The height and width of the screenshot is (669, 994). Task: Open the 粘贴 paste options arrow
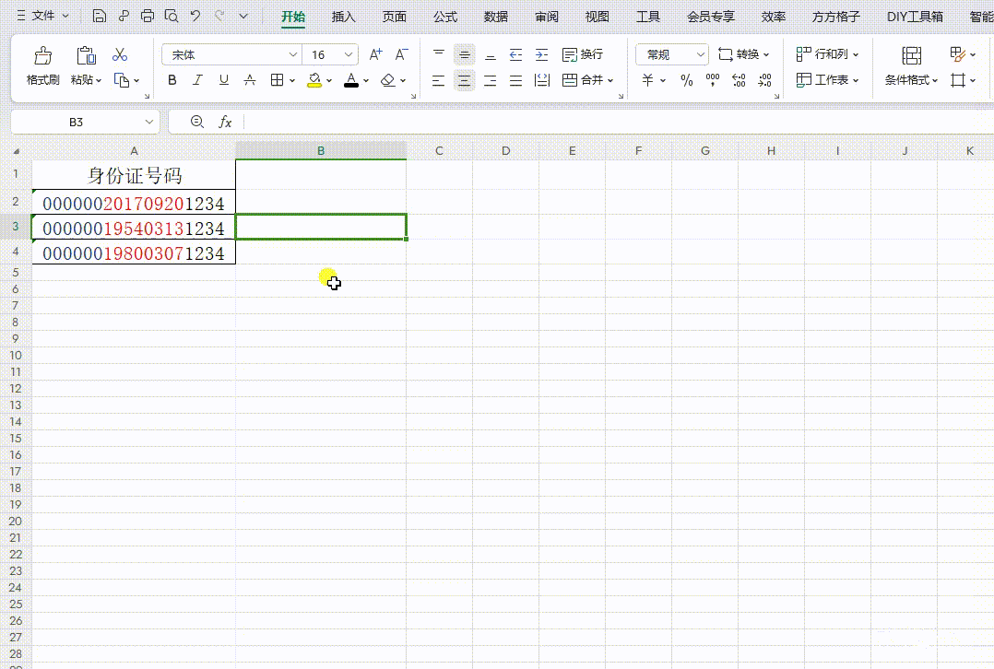99,80
